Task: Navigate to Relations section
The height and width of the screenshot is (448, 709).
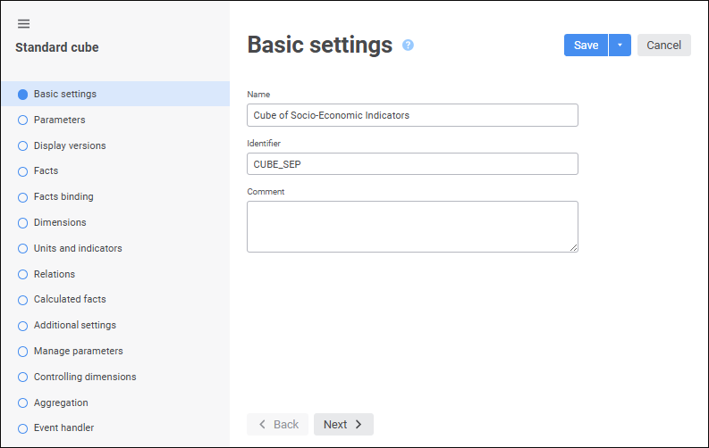Action: pos(55,274)
